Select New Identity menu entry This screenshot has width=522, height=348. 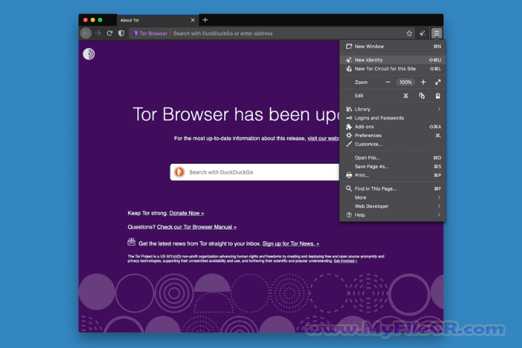(392, 60)
